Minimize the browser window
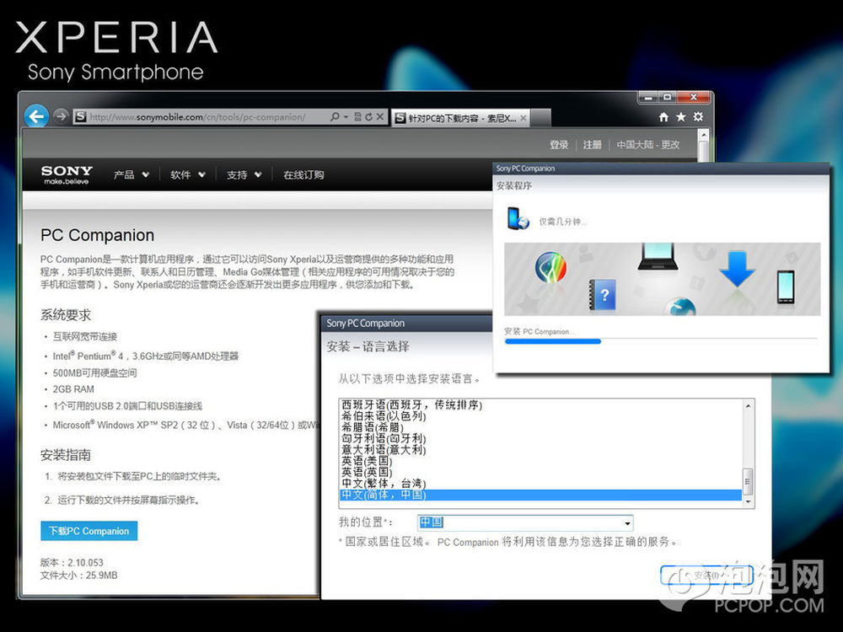The height and width of the screenshot is (632, 843). (x=648, y=97)
